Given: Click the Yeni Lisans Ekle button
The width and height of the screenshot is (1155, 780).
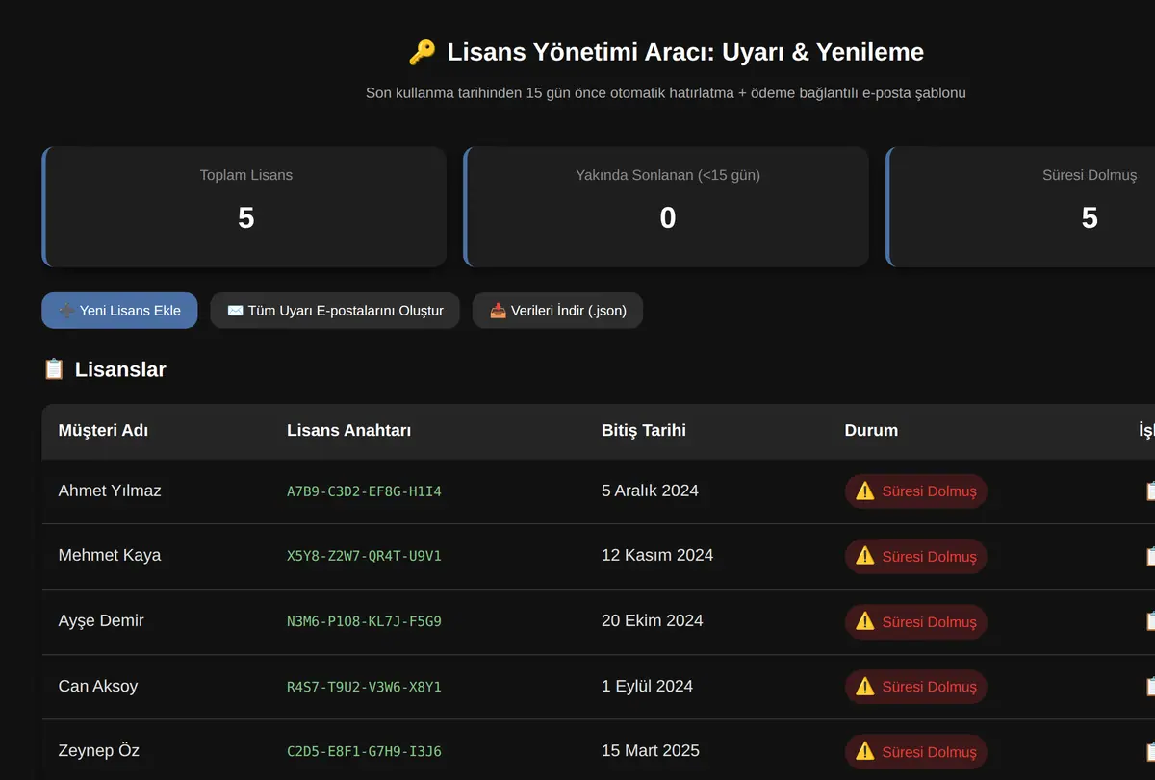Looking at the screenshot, I should point(119,311).
